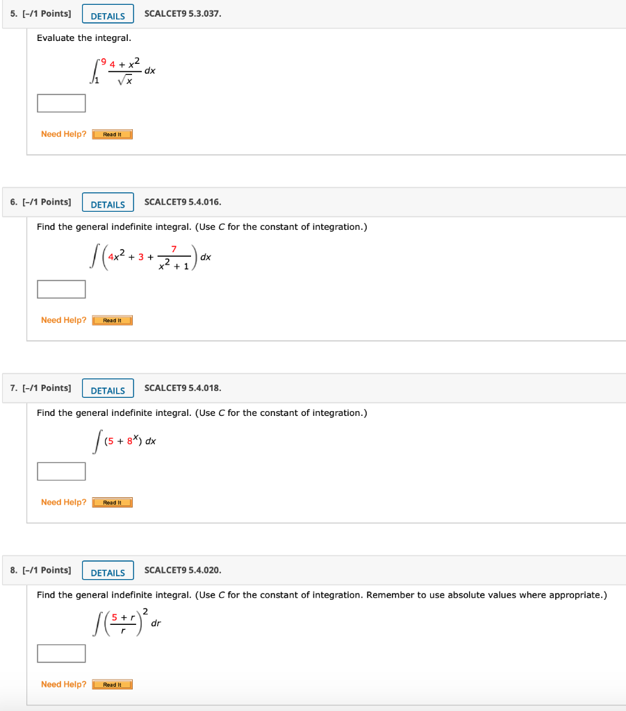
Task: Open DETAILS for question 6
Action: [x=108, y=202]
